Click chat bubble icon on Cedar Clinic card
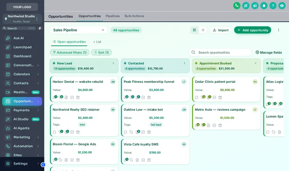 (x=197, y=97)
